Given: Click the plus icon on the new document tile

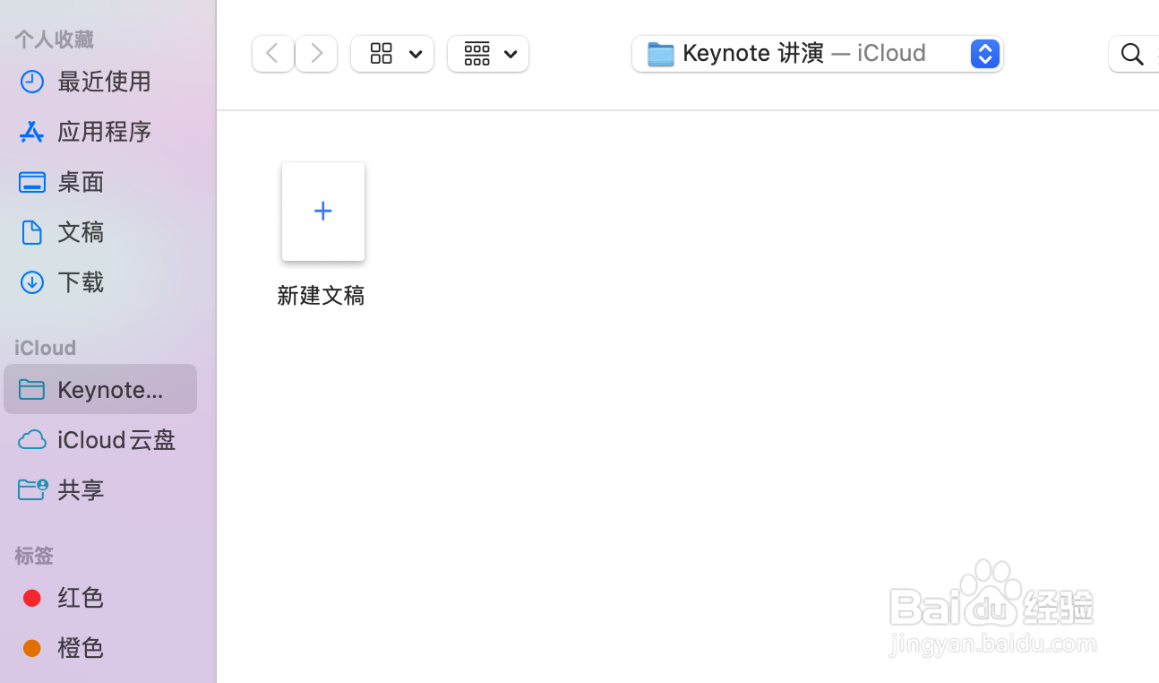Looking at the screenshot, I should 322,211.
